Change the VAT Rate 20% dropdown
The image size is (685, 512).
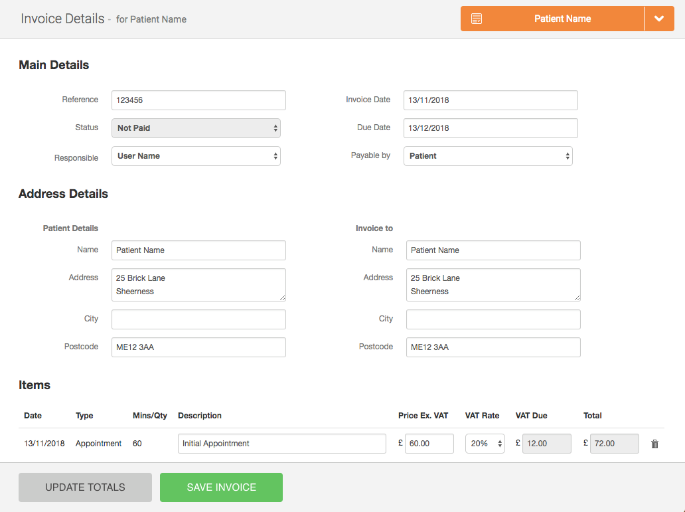[485, 444]
